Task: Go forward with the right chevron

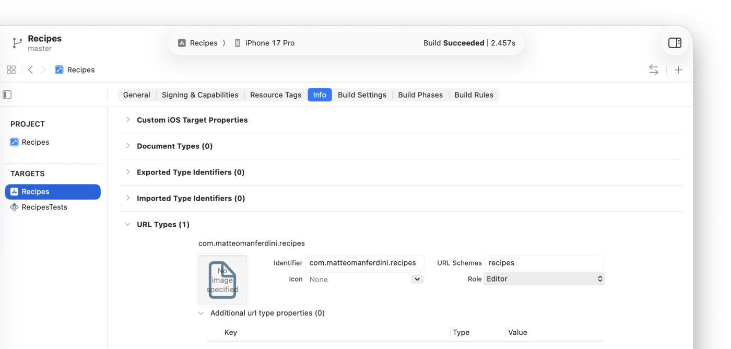Action: pyautogui.click(x=43, y=69)
